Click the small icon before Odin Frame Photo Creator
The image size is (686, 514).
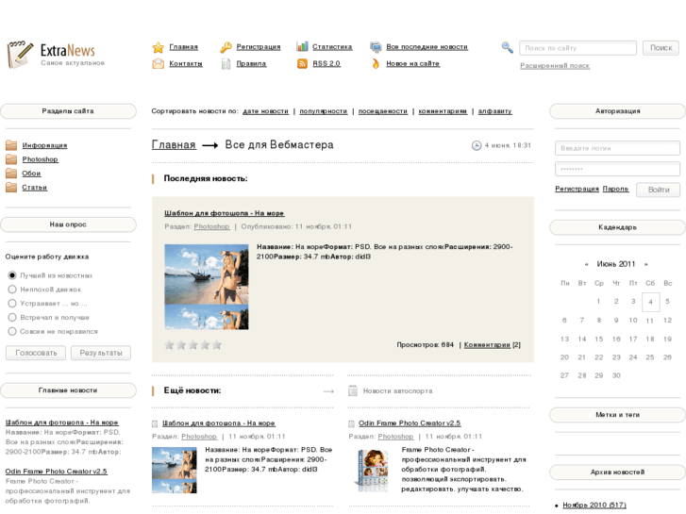351,423
